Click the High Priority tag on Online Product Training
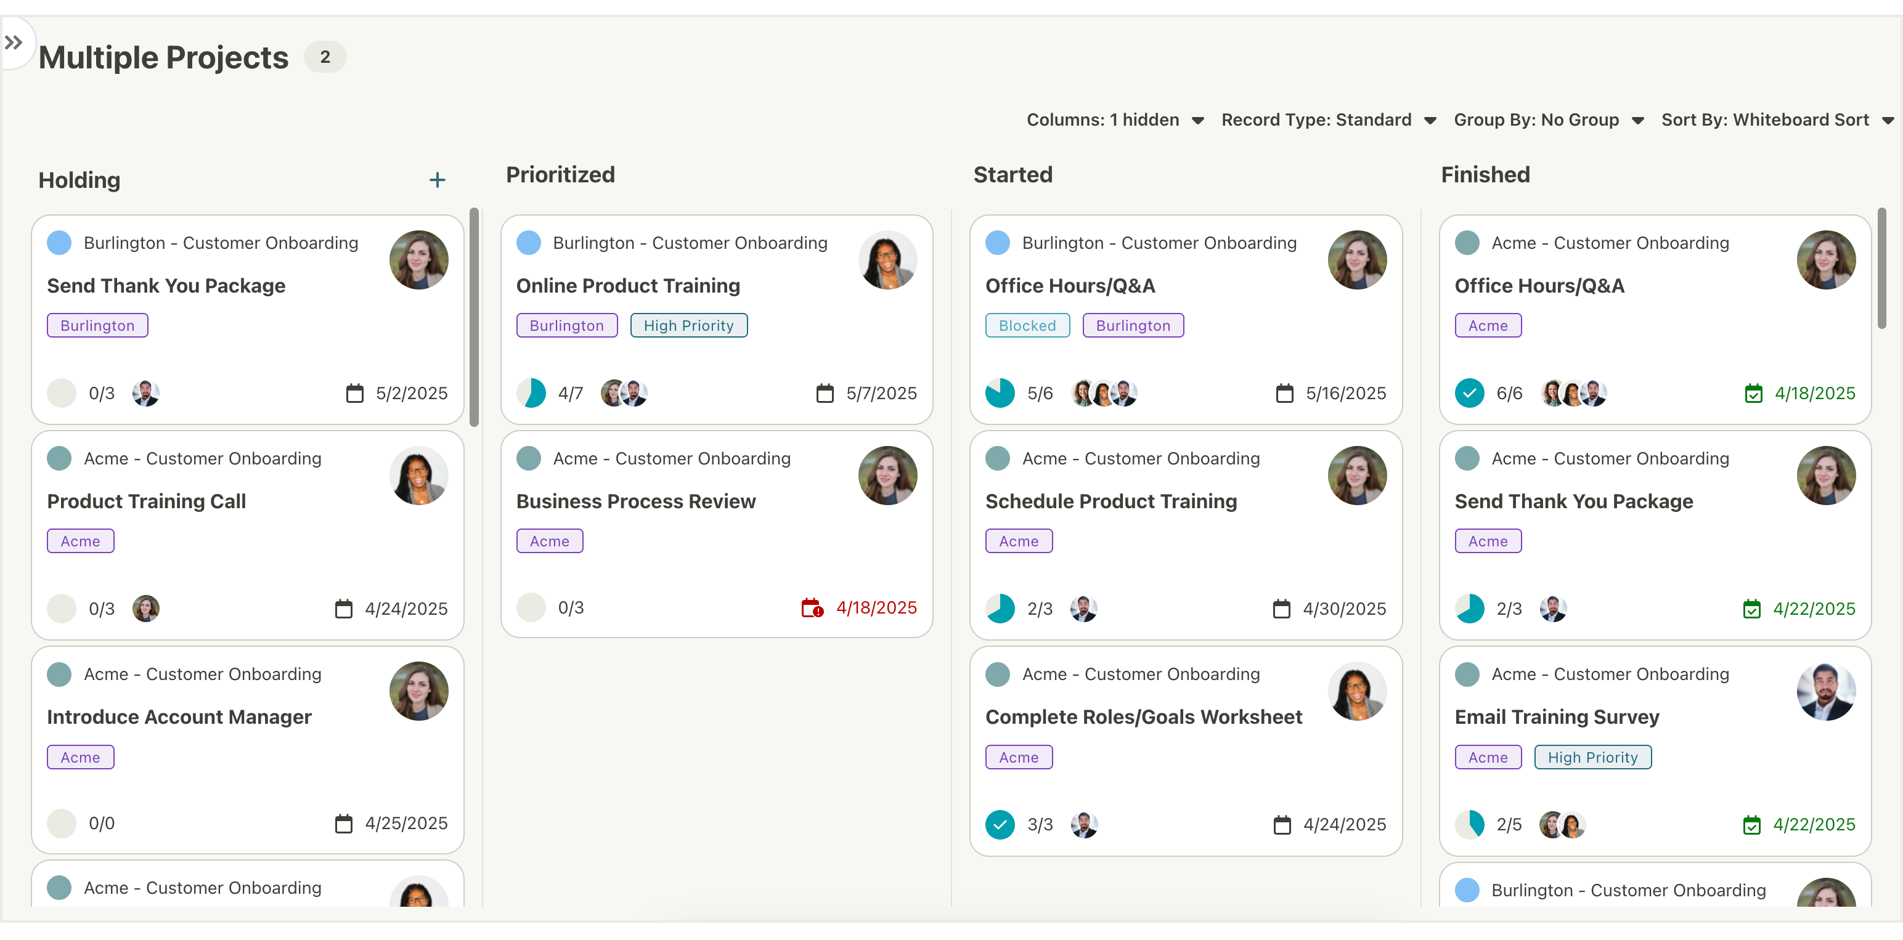Image resolution: width=1903 pixels, height=940 pixels. (x=688, y=326)
